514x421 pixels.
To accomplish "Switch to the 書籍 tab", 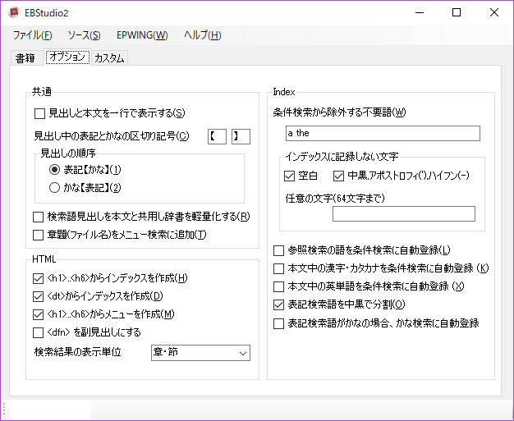I will pos(25,58).
